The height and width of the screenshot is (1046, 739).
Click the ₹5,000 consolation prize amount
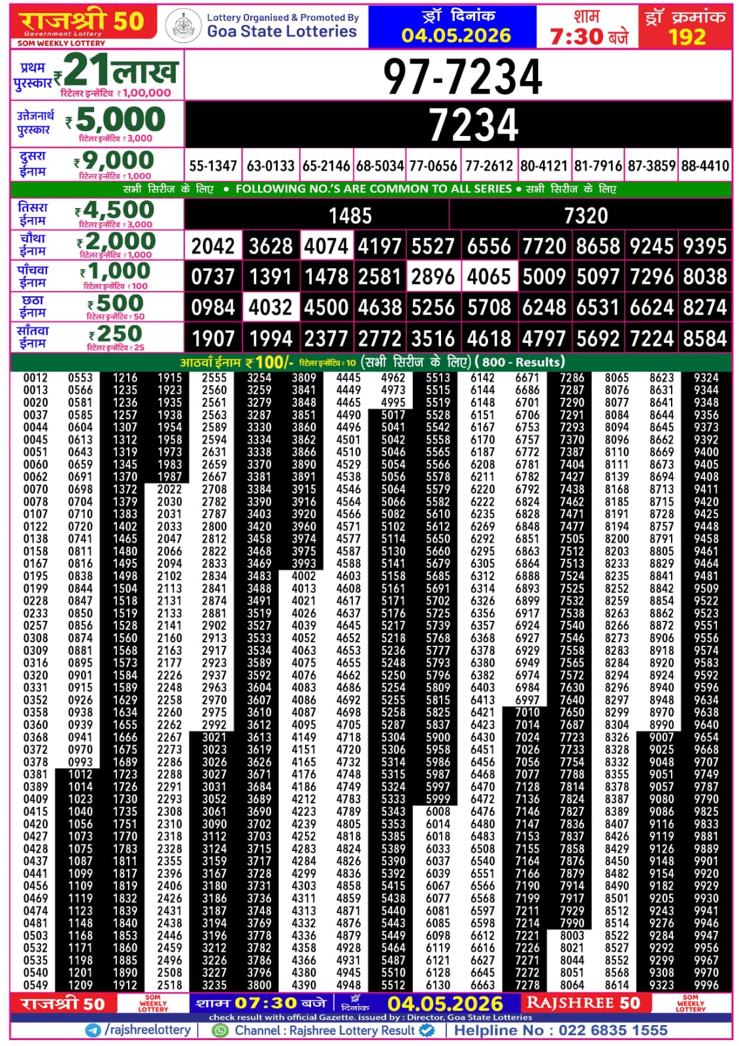[116, 120]
